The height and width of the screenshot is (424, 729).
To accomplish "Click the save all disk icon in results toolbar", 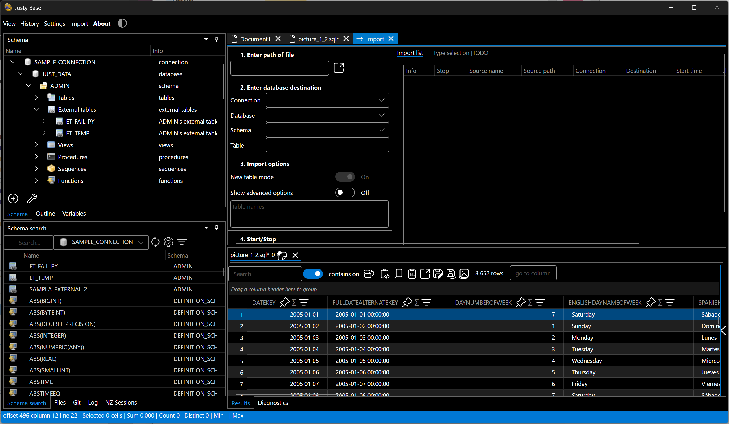I will click(451, 274).
